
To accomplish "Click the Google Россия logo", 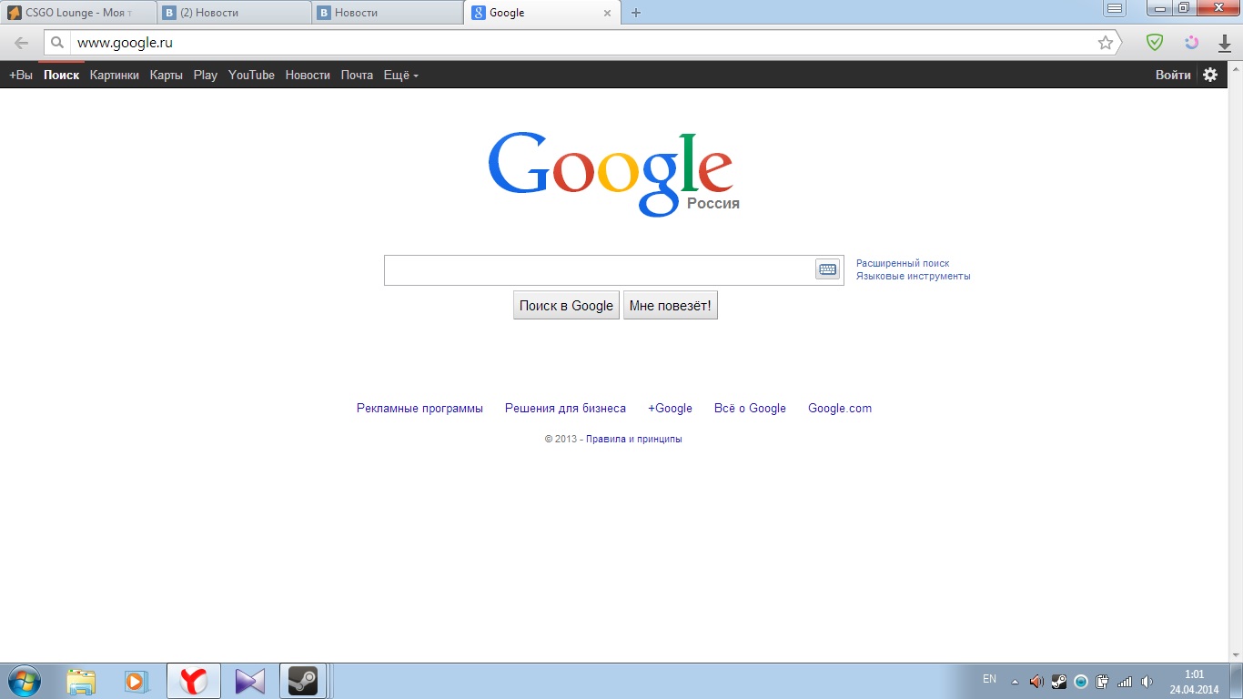I will 613,174.
